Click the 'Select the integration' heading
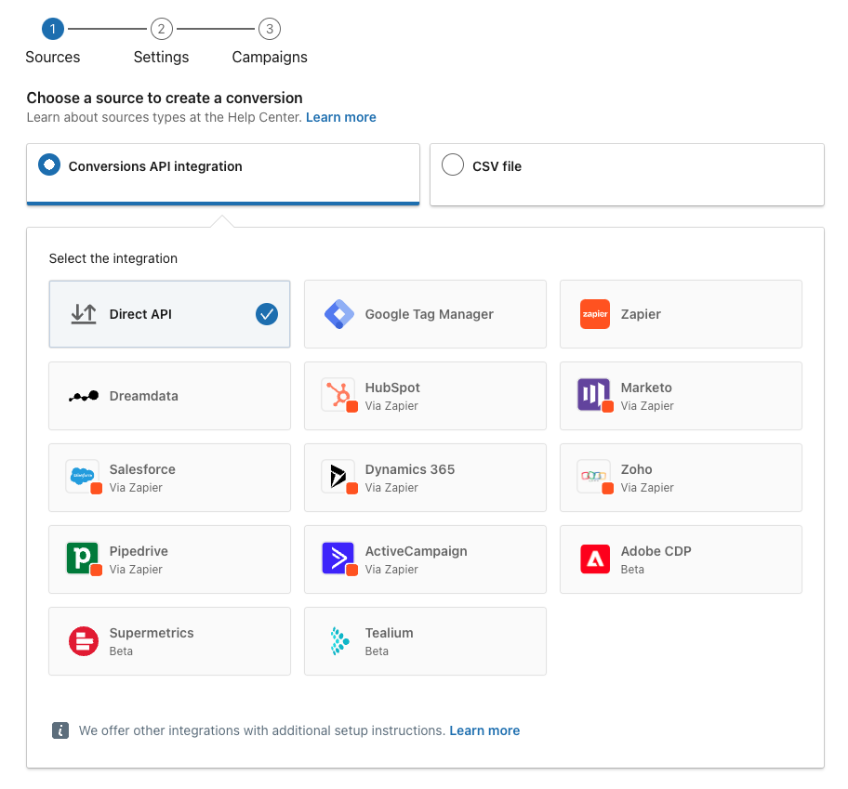The image size is (848, 789). pos(113,258)
